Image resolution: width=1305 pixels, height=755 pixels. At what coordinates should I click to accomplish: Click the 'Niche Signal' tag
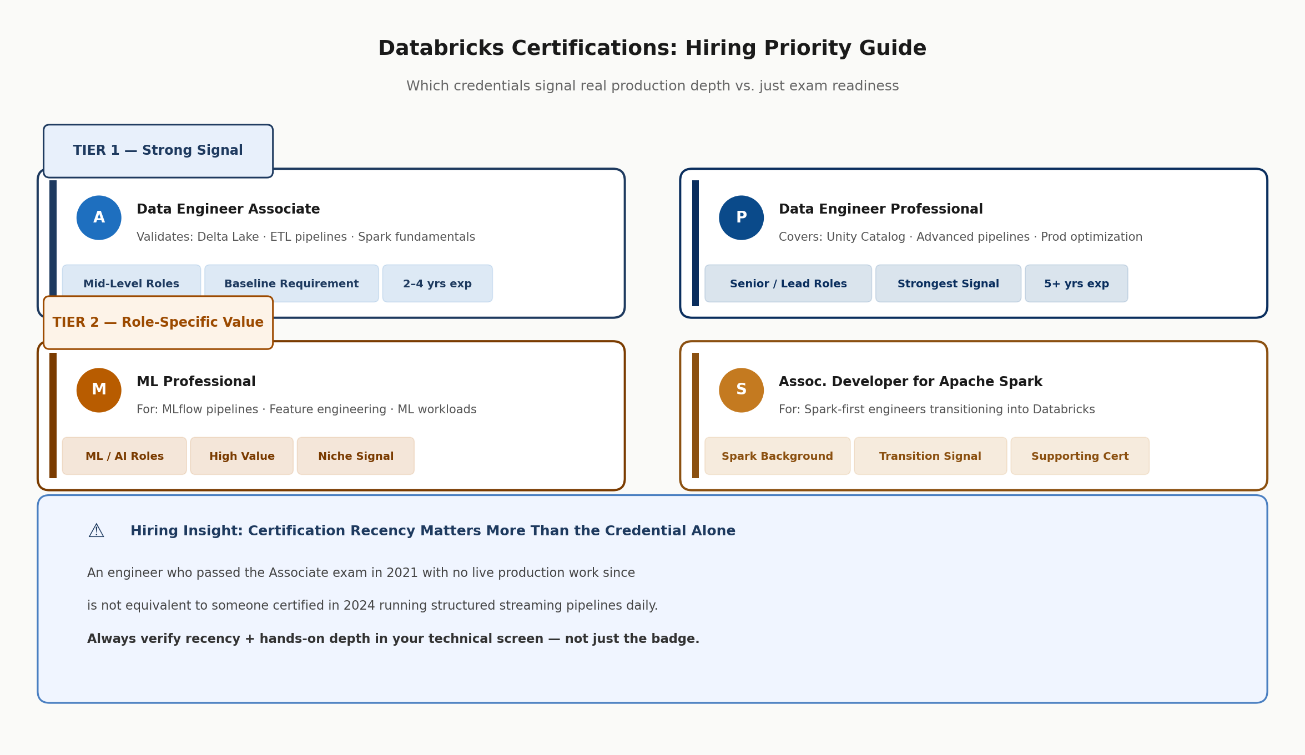[356, 456]
